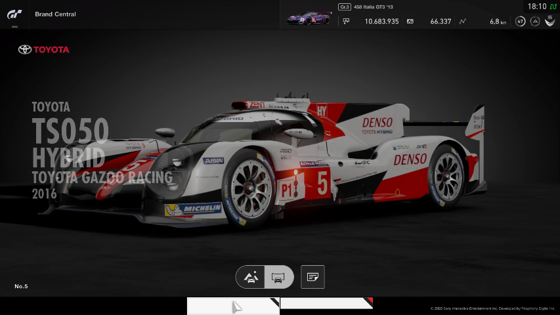Click the credits balance icon
Screen dimensions: 560x315
346,21
